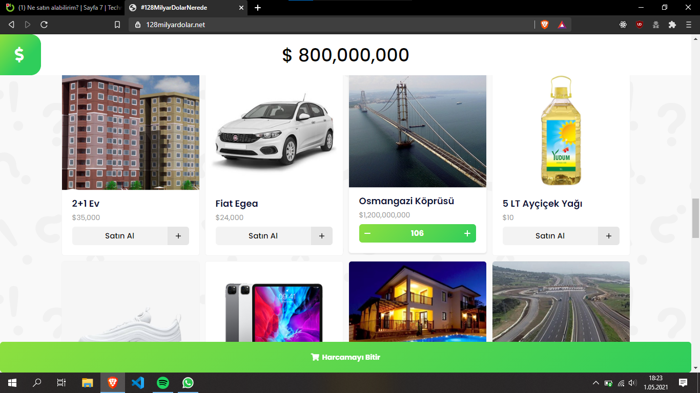Close the #128MilyarDolarNerede tab
Image resolution: width=700 pixels, height=393 pixels.
(241, 8)
